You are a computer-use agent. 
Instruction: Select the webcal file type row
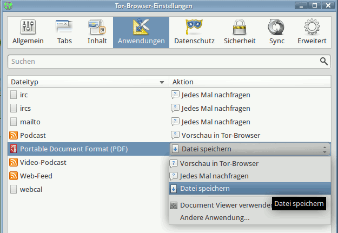point(88,189)
